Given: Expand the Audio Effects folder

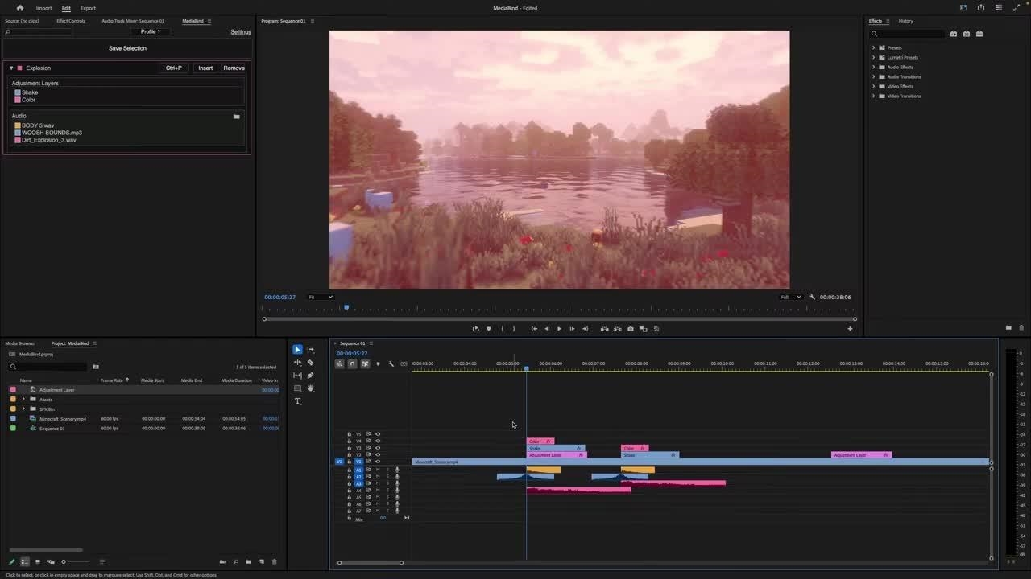Looking at the screenshot, I should [873, 68].
